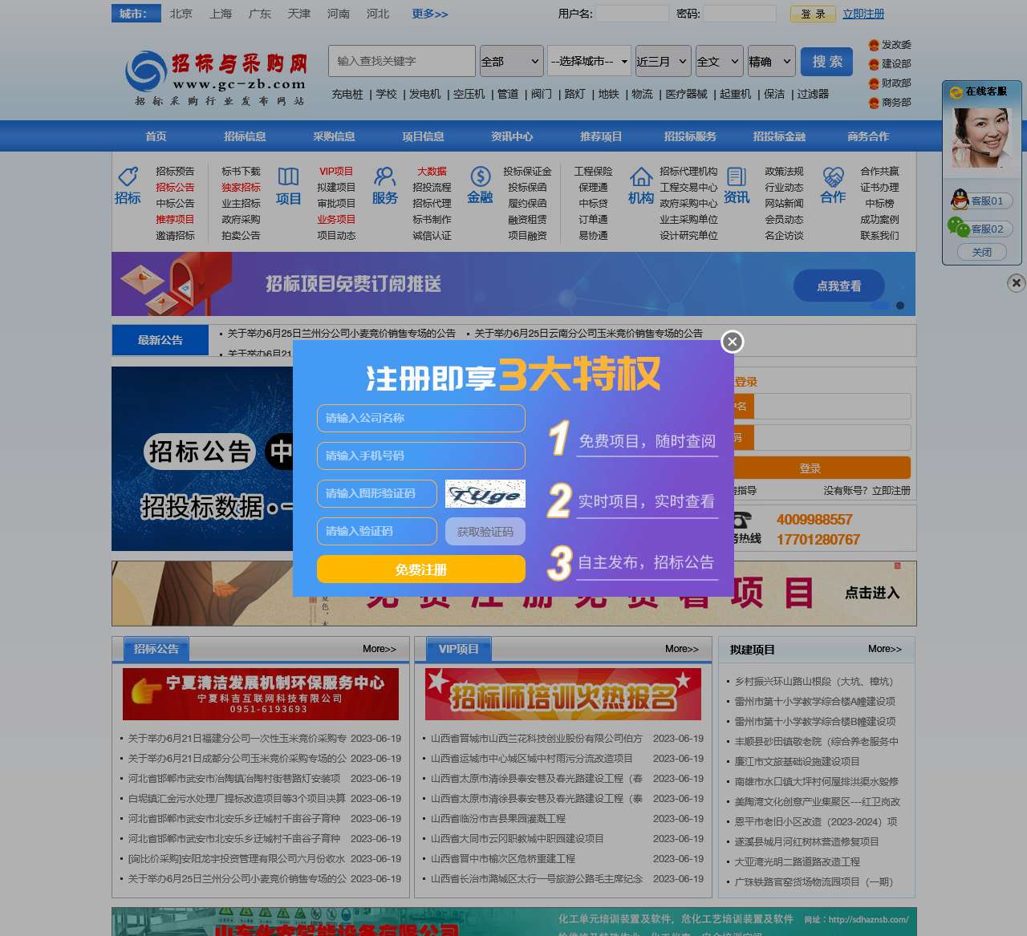Viewport: 1027px width, 936px height.
Task: Open 大亚湾光明二路道路改造工程 item
Action: coord(798,861)
